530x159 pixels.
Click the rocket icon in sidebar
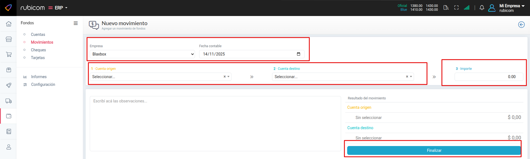(9, 85)
